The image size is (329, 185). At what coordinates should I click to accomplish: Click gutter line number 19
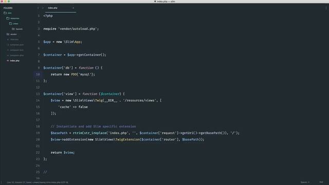38,133
